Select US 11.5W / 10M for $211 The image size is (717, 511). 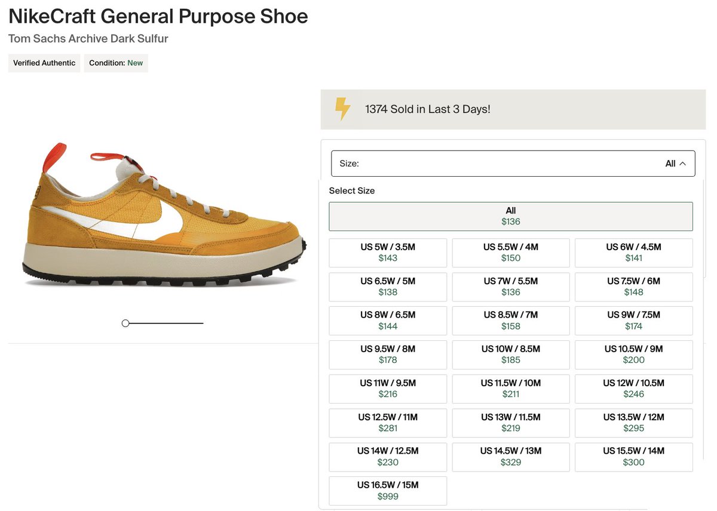(511, 389)
